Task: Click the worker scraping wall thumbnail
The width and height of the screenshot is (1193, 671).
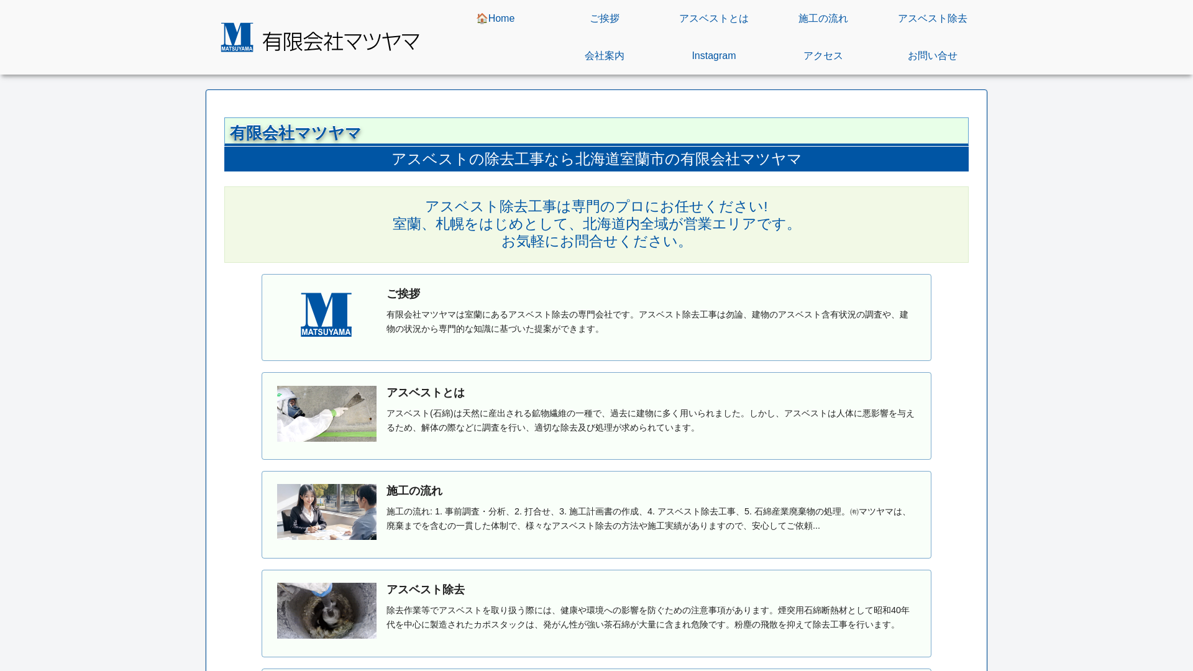Action: (327, 414)
